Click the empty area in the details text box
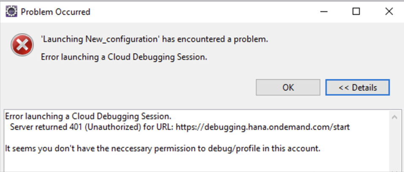The width and height of the screenshot is (404, 172). point(196,163)
